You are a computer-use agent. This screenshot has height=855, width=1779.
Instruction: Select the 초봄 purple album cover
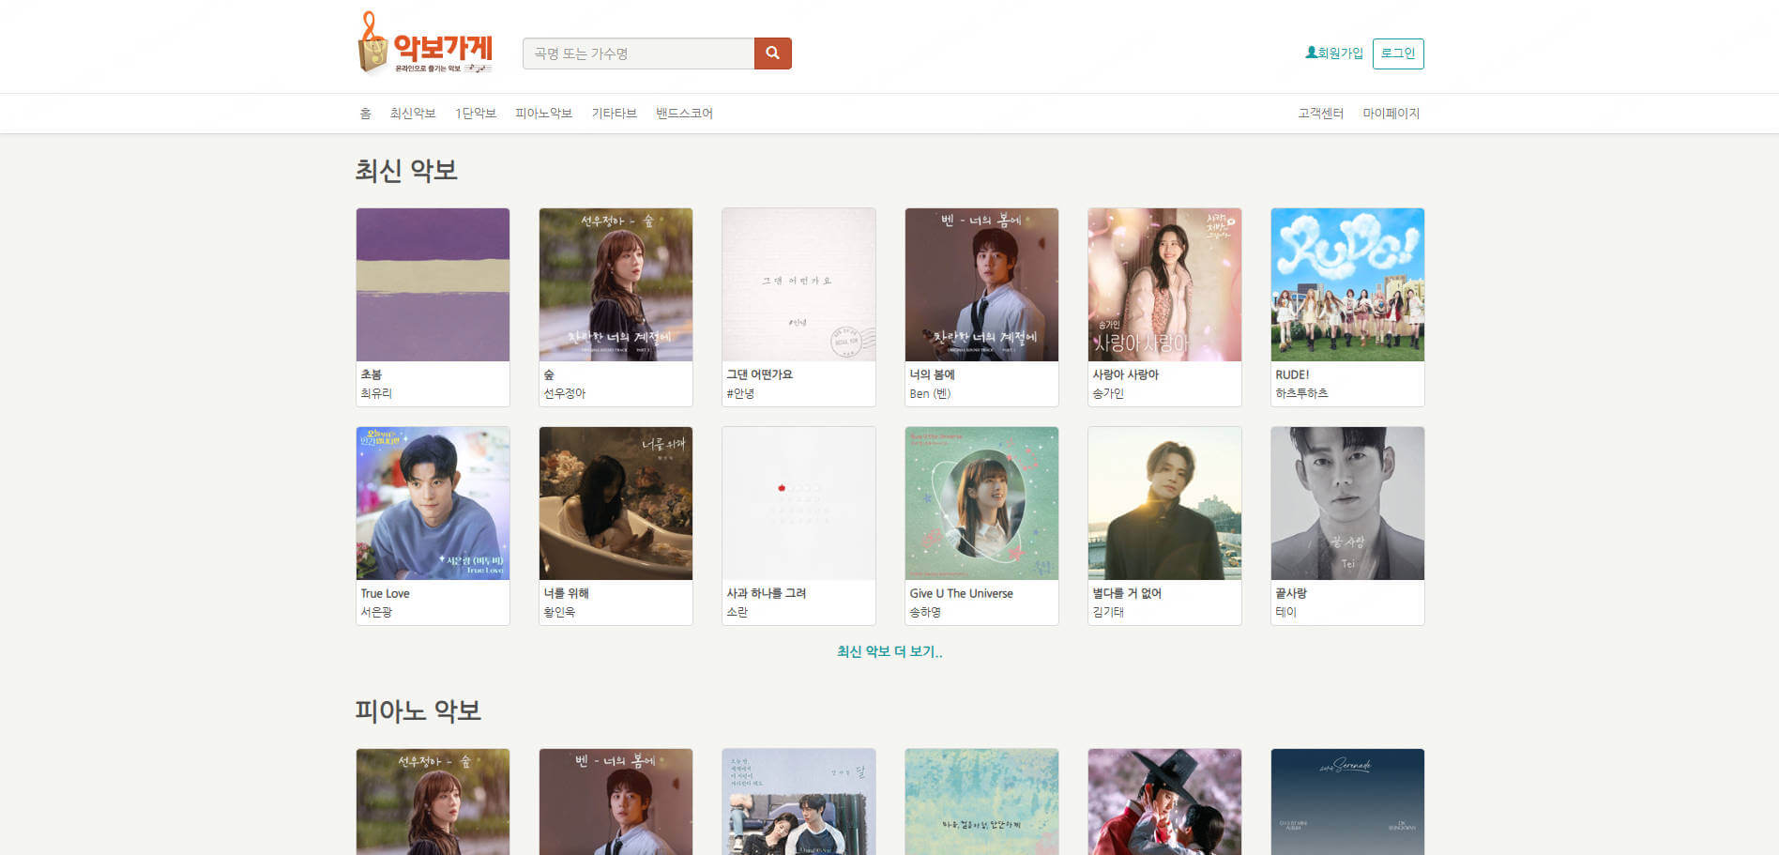click(x=433, y=284)
